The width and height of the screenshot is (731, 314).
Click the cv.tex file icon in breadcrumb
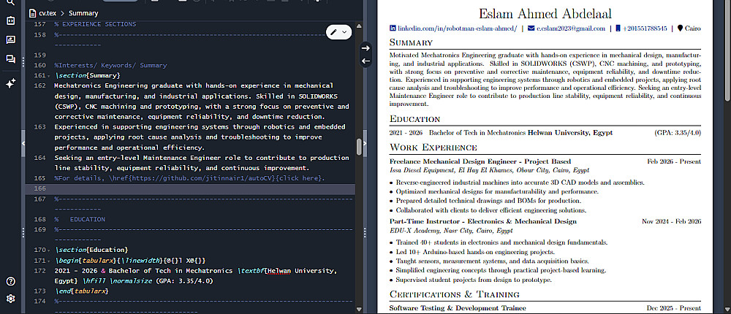pyautogui.click(x=32, y=13)
